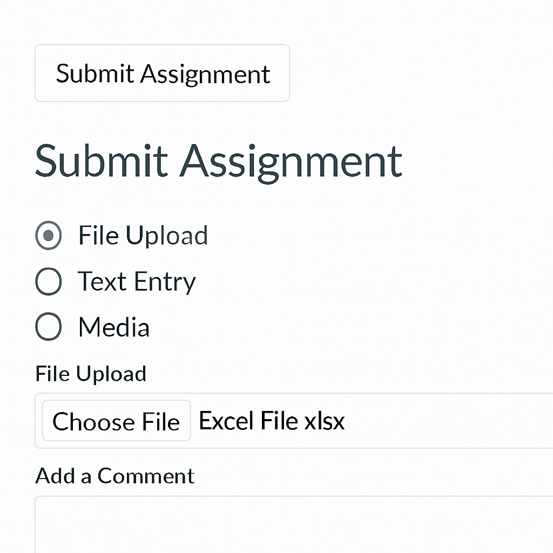Click the 'Text Entry' option label
Image resolution: width=553 pixels, height=553 pixels.
[x=137, y=282]
